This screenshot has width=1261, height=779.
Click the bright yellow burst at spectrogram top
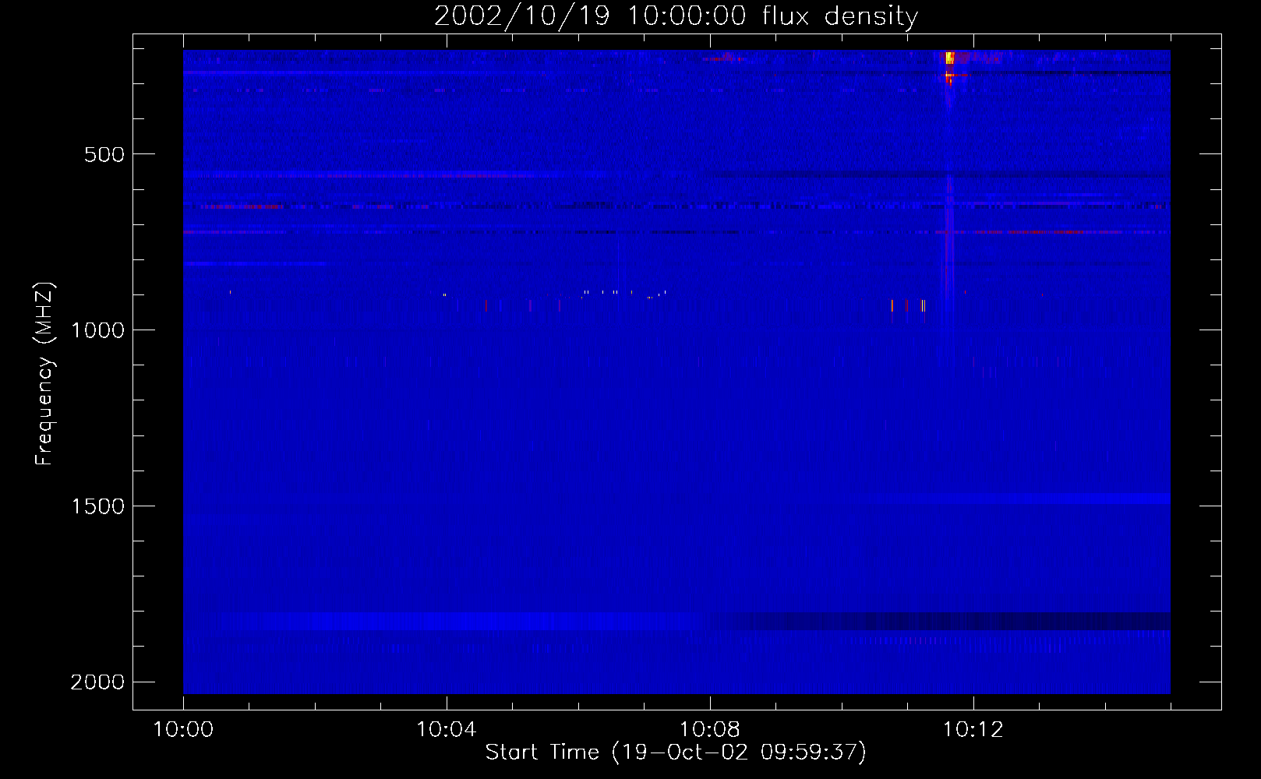coord(949,58)
